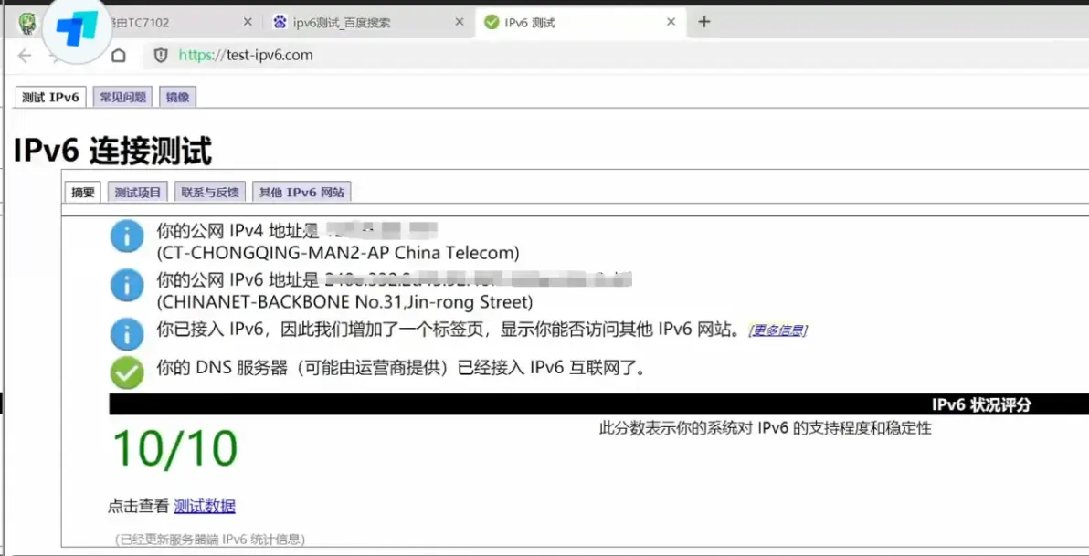Close the TC7102 router tab
1089x556 pixels.
tap(248, 22)
